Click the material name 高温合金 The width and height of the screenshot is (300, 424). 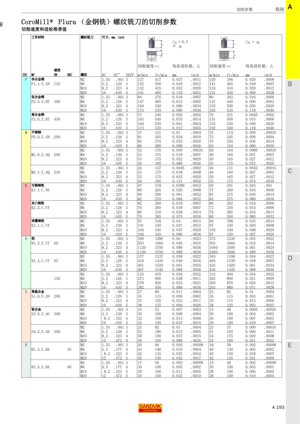pyautogui.click(x=38, y=292)
